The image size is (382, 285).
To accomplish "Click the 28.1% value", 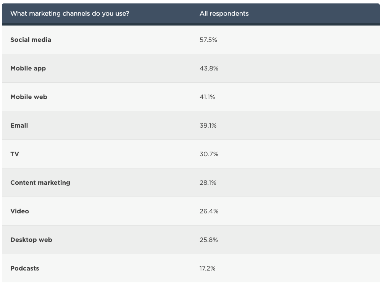I will point(208,183).
